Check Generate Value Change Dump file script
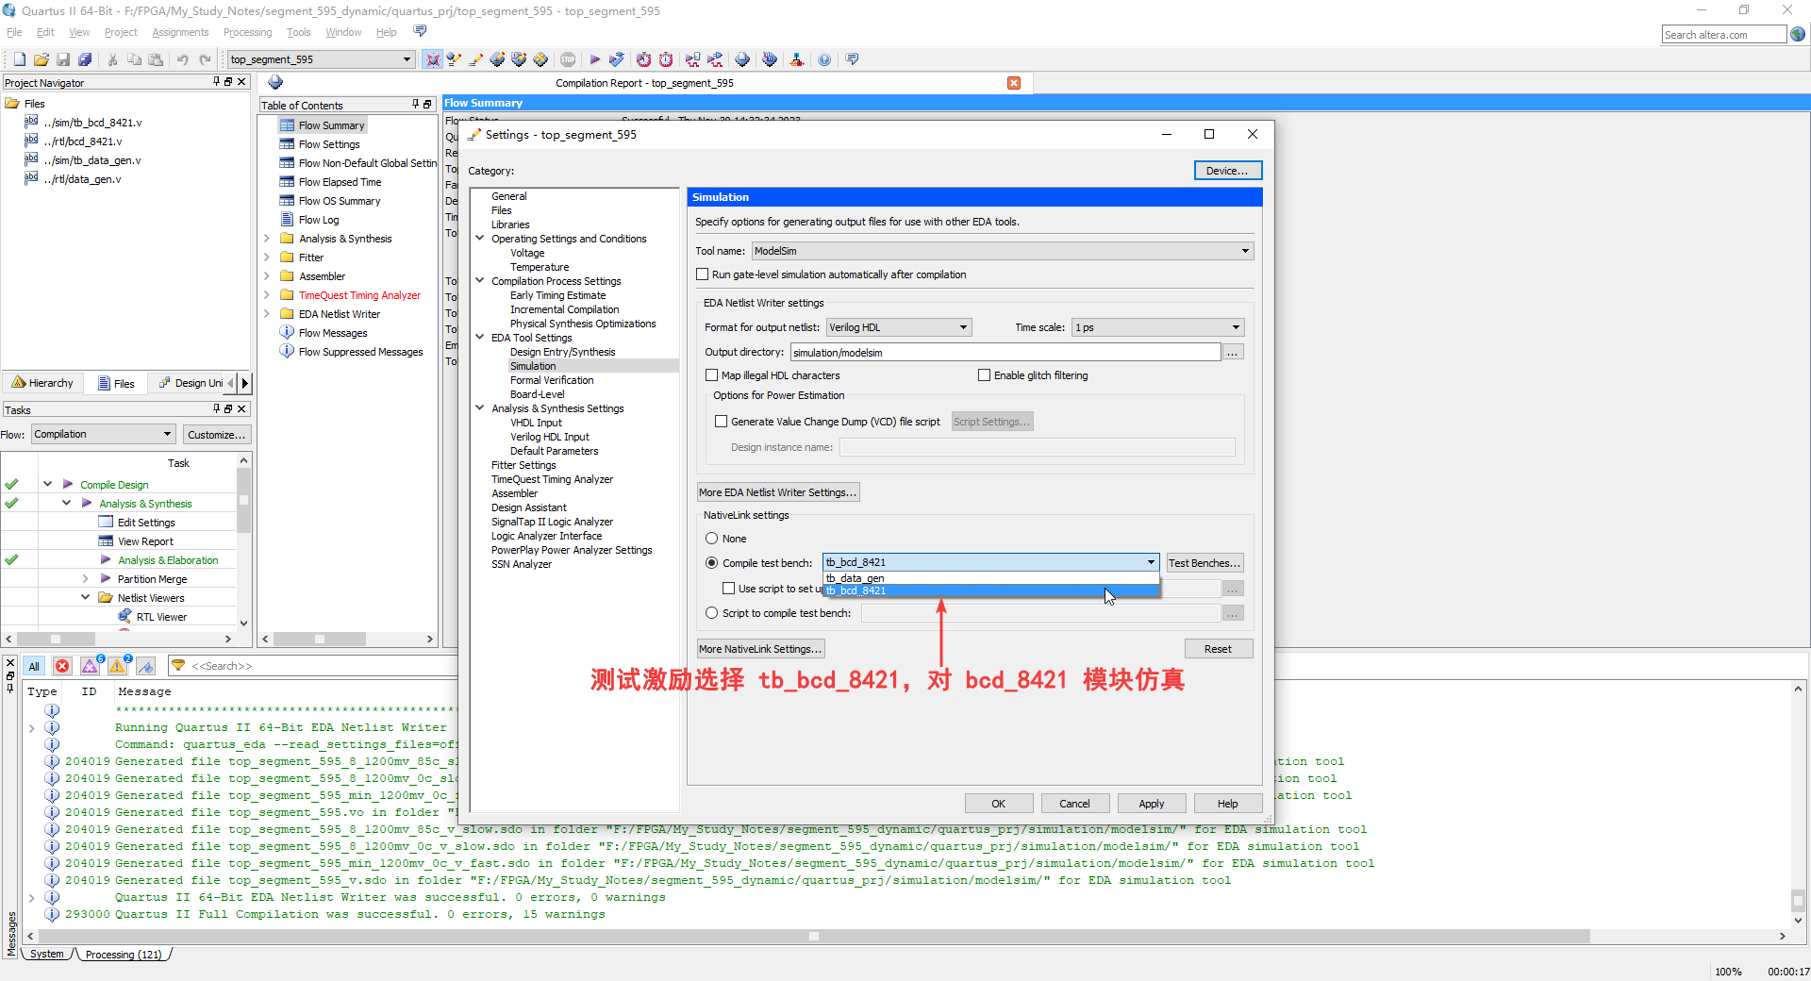This screenshot has width=1811, height=981. pyautogui.click(x=722, y=422)
